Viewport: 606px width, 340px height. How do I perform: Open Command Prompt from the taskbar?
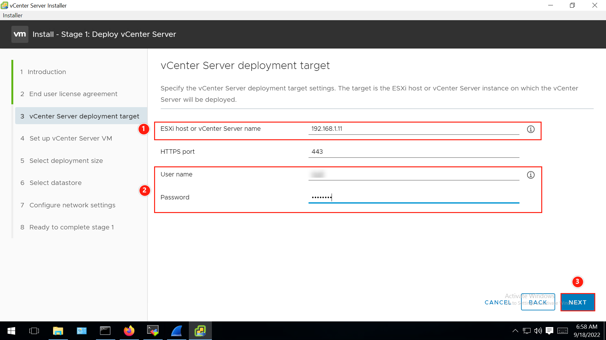click(x=105, y=331)
